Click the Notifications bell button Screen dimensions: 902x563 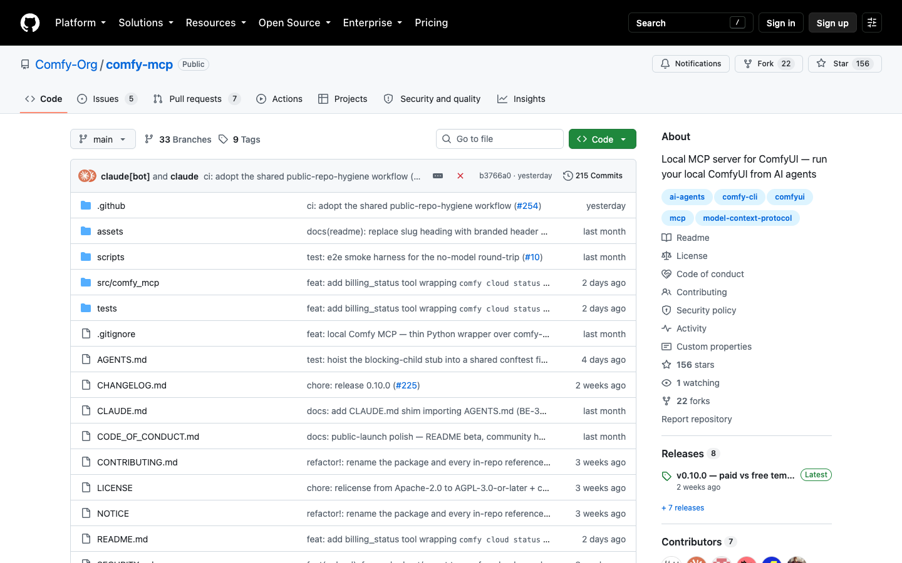click(x=691, y=64)
